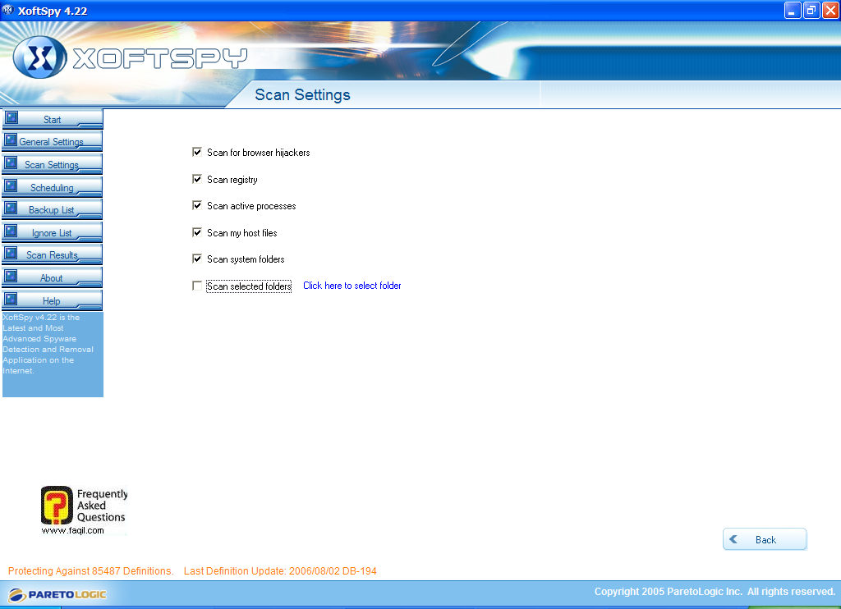The height and width of the screenshot is (609, 841).
Task: Click the Scan Results sidebar icon
Action: 10,253
